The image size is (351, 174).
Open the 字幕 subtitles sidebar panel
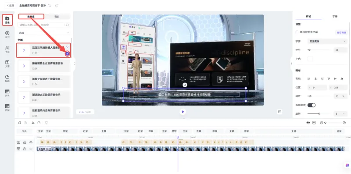[x=7, y=49]
